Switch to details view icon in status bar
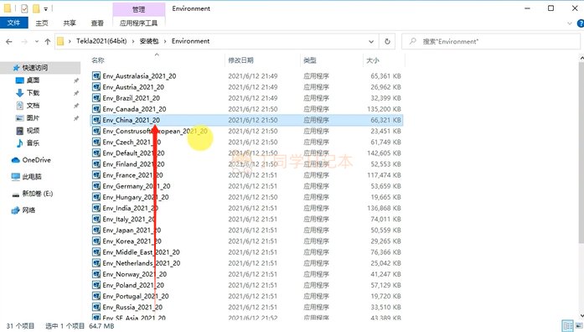 tap(567, 326)
